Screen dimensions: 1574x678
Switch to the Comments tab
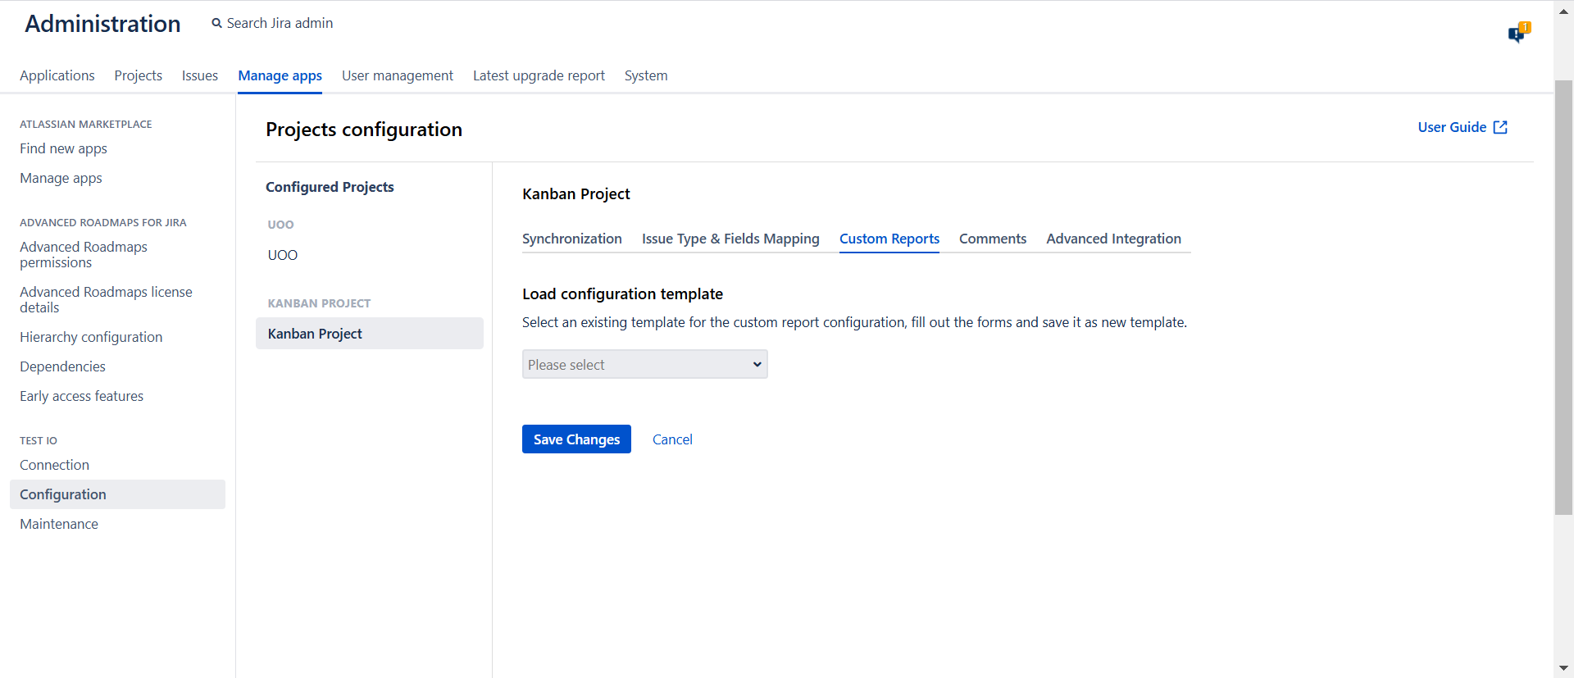(x=992, y=239)
